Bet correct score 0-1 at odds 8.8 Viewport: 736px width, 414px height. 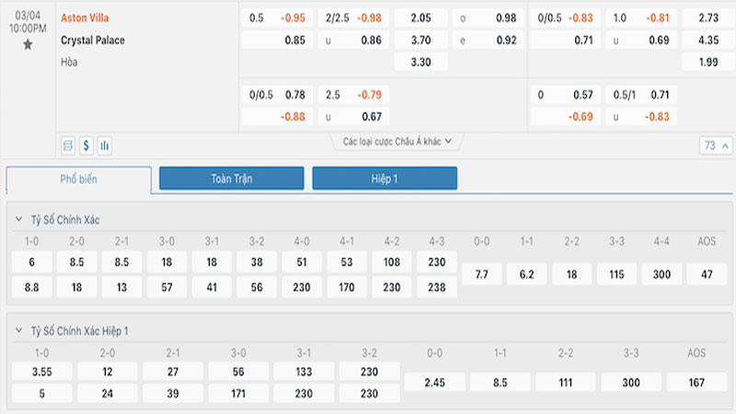(x=31, y=287)
